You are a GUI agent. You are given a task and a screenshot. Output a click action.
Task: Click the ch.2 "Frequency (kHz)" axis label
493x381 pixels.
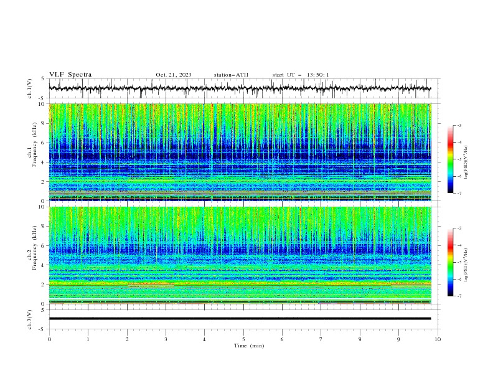pos(35,248)
